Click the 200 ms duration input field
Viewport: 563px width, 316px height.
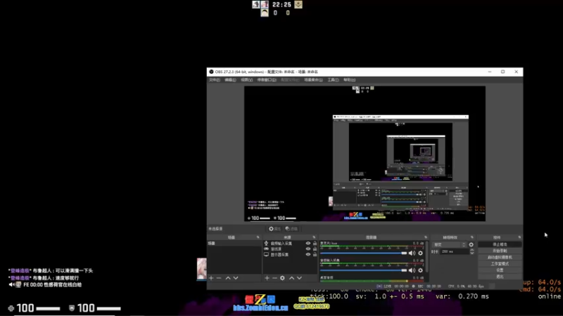tap(455, 251)
